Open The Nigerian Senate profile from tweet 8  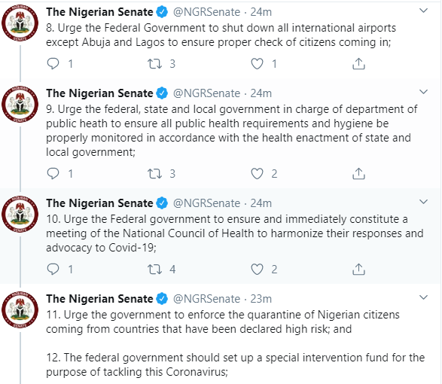(99, 12)
